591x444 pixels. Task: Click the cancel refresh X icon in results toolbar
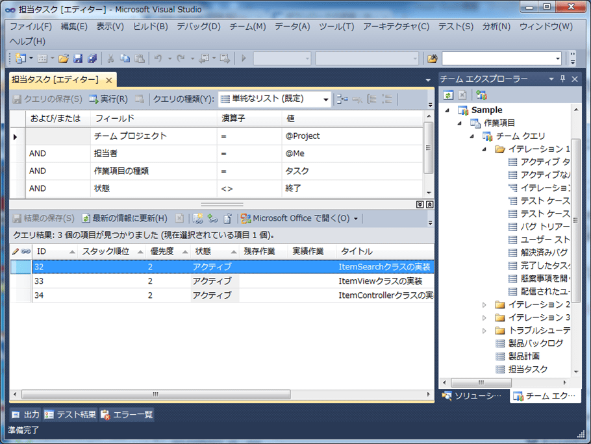[180, 218]
